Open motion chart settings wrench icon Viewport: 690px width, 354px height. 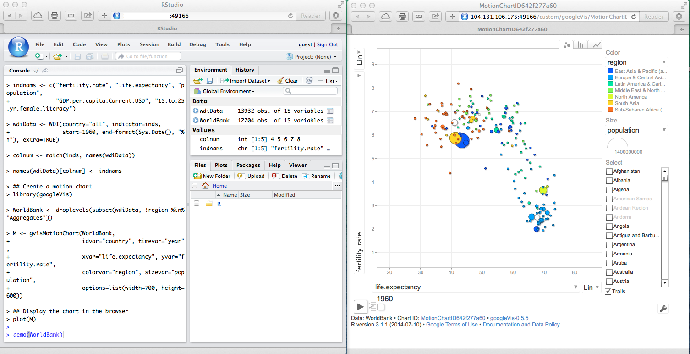(x=663, y=309)
